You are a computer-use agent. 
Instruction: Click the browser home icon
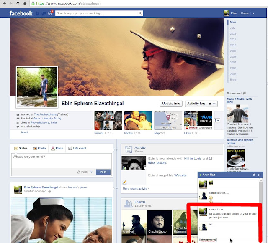(x=25, y=3)
